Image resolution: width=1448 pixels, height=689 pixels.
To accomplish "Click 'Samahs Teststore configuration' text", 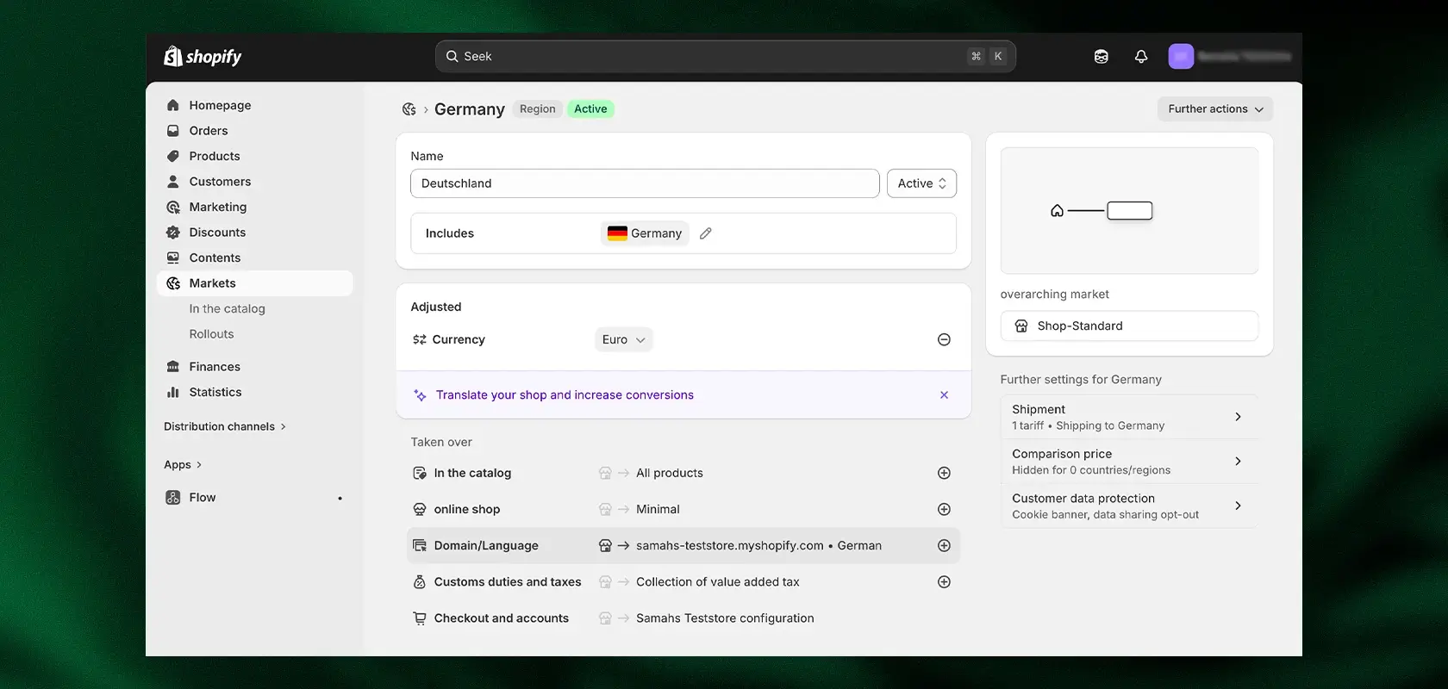I will (x=725, y=618).
